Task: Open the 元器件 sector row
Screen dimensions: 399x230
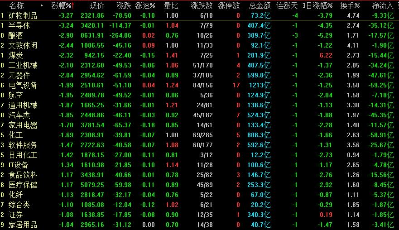Action: (x=199, y=75)
